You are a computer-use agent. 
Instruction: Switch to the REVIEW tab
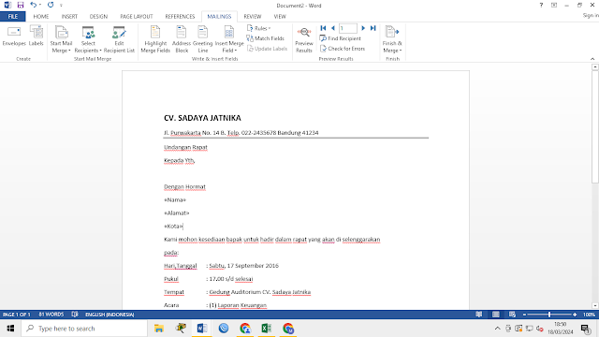[x=253, y=17]
